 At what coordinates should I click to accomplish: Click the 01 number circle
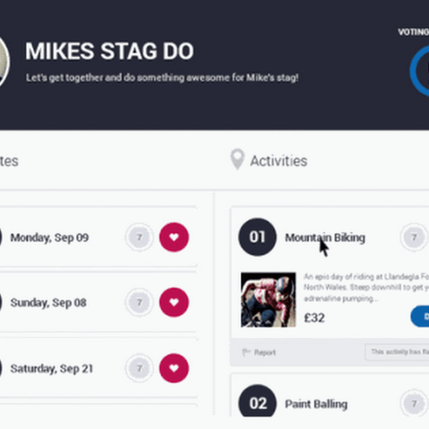[x=257, y=237]
